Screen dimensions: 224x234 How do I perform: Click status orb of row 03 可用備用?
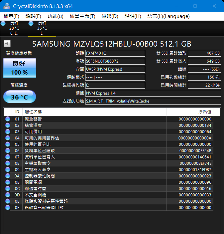[8, 131]
